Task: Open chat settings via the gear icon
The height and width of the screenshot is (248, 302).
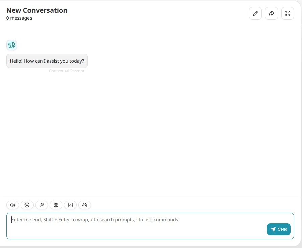Action: pyautogui.click(x=13, y=205)
